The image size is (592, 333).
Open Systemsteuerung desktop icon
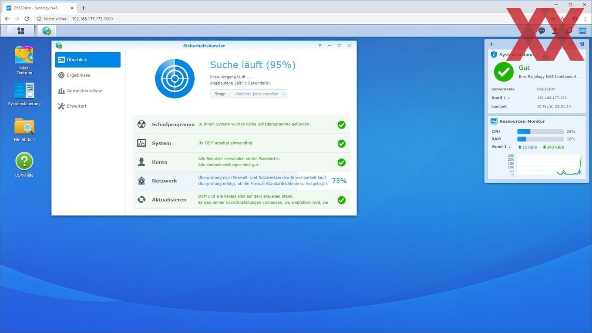(x=24, y=94)
